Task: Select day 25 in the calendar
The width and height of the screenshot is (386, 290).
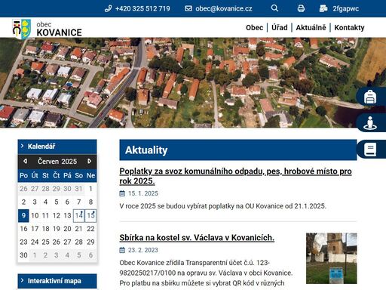Action: 45,242
